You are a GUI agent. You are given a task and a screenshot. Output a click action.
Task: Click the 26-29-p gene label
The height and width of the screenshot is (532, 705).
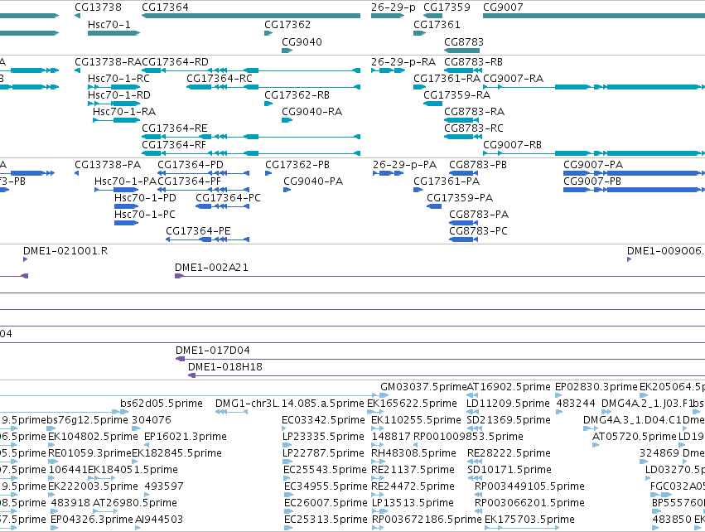point(394,7)
